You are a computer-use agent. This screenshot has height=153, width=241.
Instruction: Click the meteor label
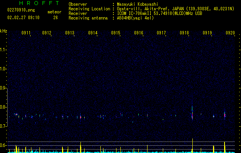[54, 12]
